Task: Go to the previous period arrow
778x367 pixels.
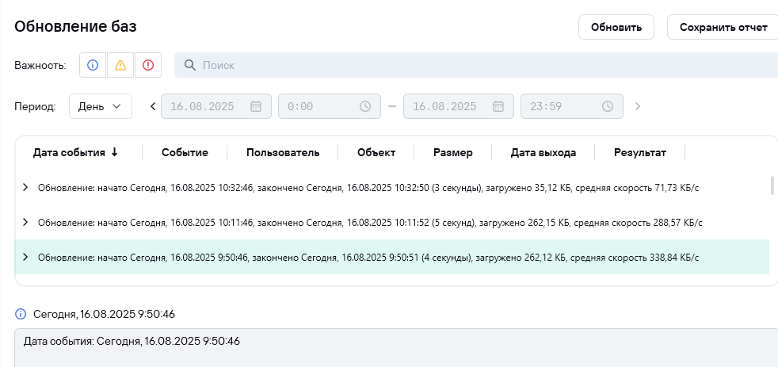Action: coord(153,106)
